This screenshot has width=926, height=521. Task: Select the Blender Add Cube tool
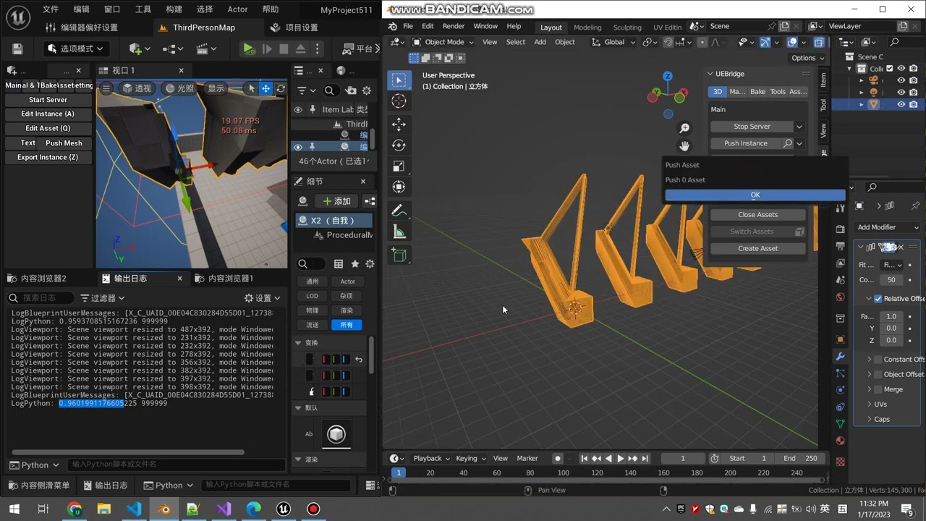(399, 255)
